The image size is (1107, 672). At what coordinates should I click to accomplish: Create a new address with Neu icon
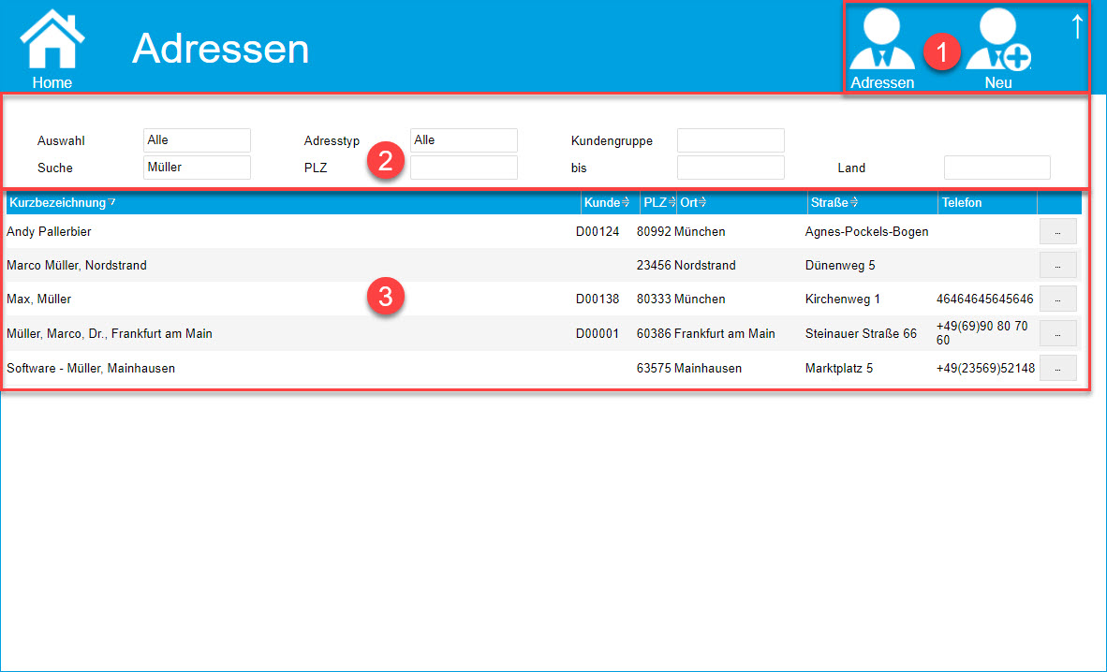998,48
